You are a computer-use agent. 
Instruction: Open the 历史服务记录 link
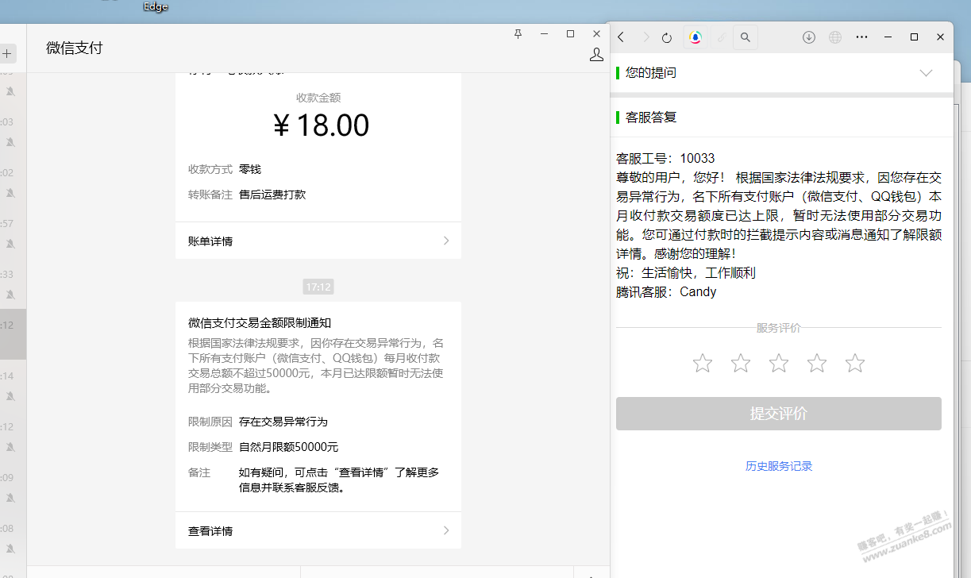click(x=779, y=466)
